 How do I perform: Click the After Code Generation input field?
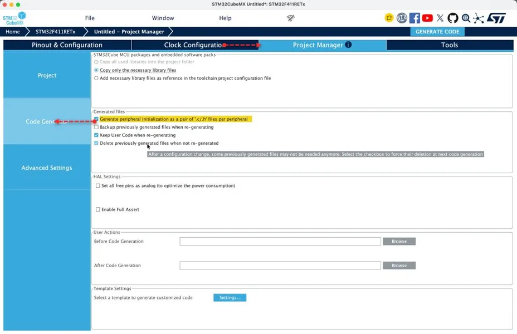280,266
